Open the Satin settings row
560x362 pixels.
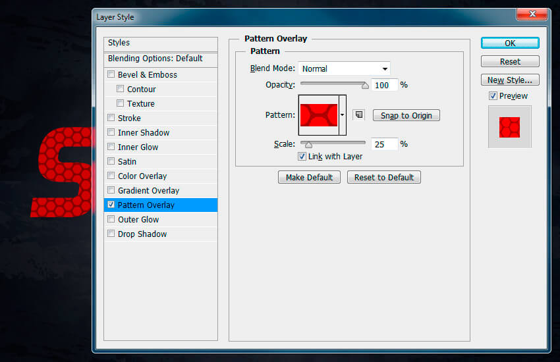(161, 161)
